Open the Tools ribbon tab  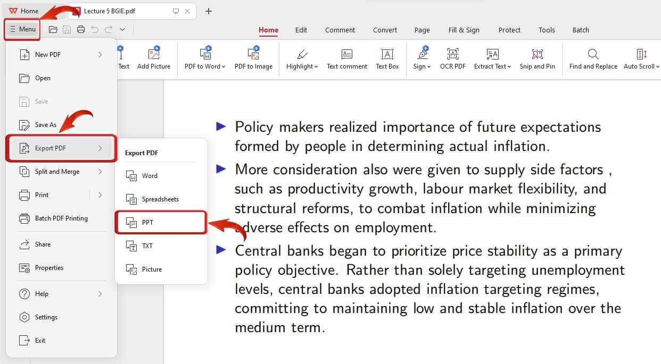(547, 30)
